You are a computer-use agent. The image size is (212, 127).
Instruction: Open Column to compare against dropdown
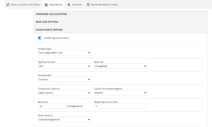tap(120, 93)
